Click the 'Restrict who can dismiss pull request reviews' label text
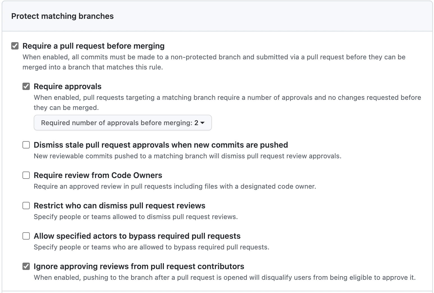The image size is (434, 293). pyautogui.click(x=119, y=206)
